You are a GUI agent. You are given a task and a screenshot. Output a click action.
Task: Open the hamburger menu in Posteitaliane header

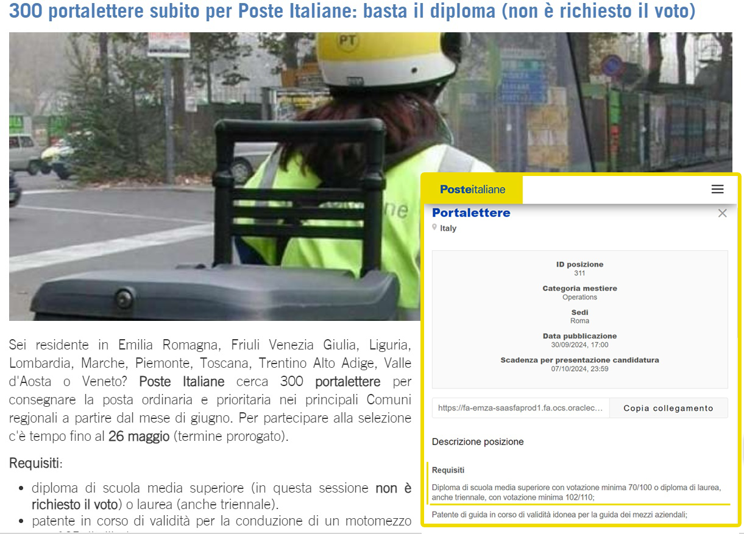pos(717,189)
